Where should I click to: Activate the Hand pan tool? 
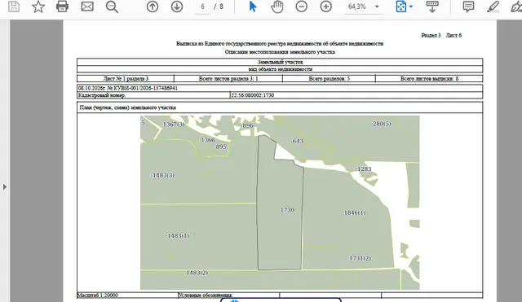point(277,7)
